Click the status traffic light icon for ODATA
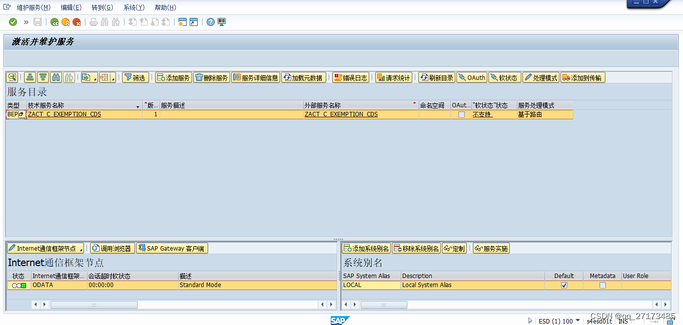This screenshot has width=683, height=325. click(19, 286)
